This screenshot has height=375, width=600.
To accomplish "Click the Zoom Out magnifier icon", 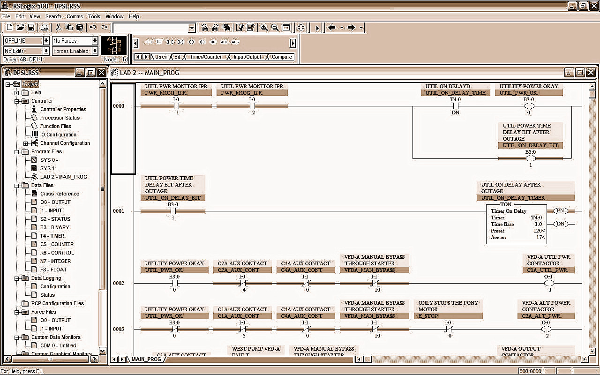I will [275, 28].
